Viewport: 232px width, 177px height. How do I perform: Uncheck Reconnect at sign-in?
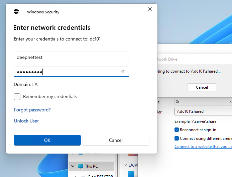pyautogui.click(x=177, y=130)
